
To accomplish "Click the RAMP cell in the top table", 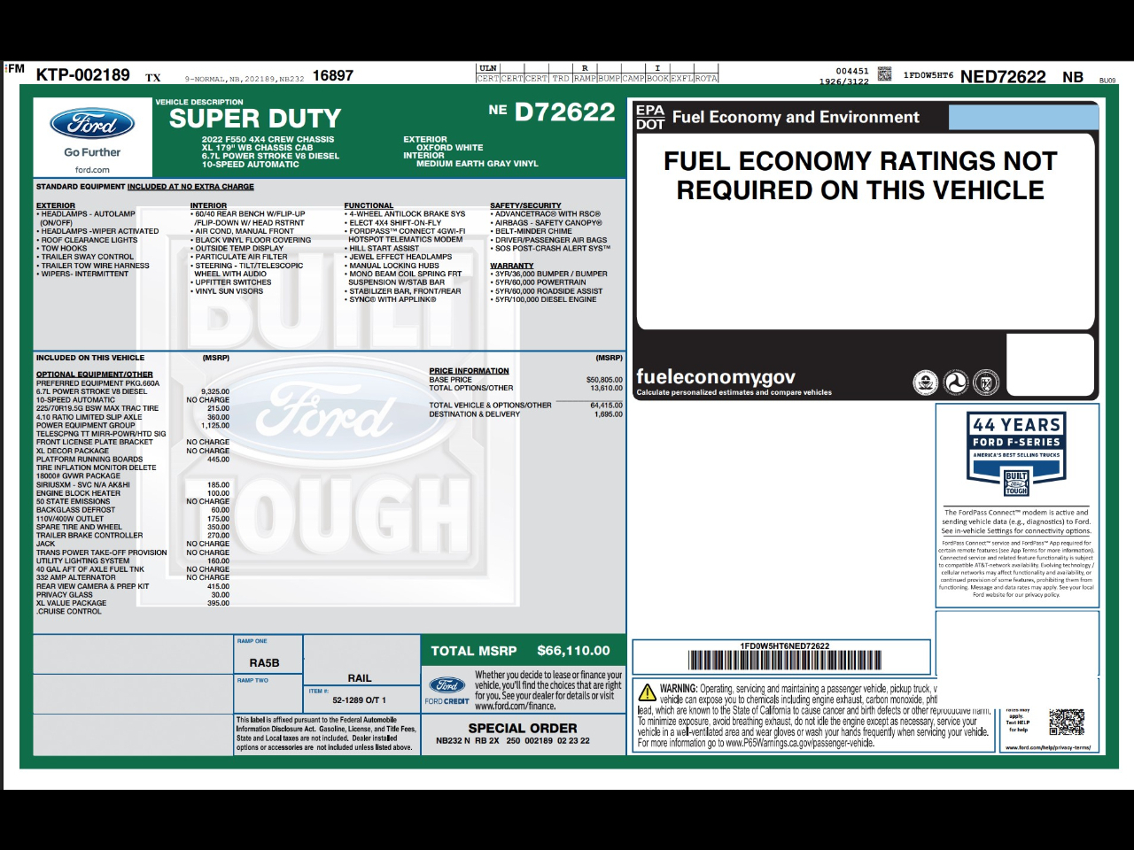I will (x=585, y=78).
